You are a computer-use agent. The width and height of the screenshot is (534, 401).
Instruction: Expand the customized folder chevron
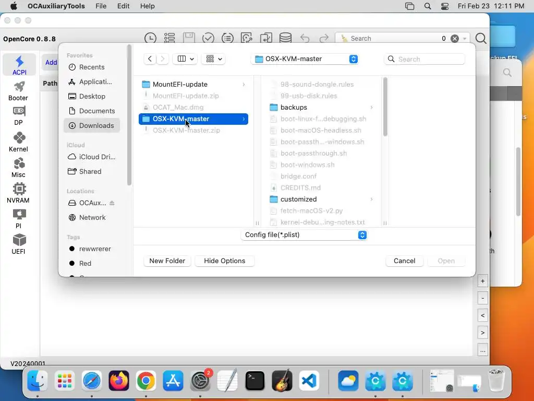click(371, 199)
